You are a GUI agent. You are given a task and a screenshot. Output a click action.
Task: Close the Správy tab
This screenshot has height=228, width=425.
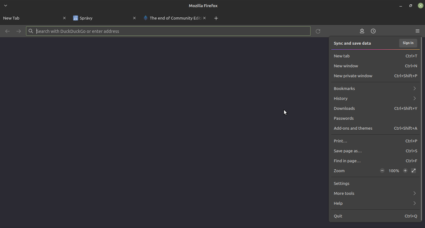134,18
